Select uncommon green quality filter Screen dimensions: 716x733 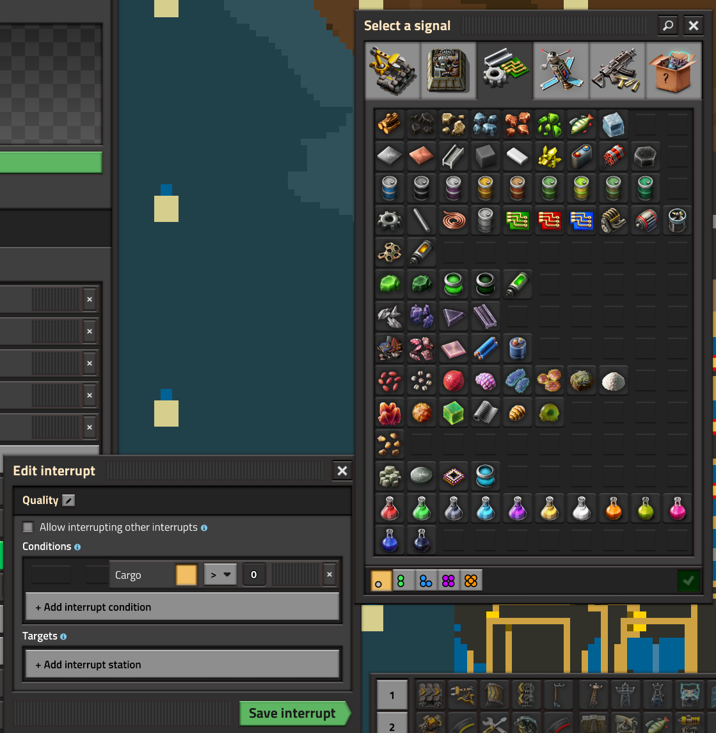[402, 581]
